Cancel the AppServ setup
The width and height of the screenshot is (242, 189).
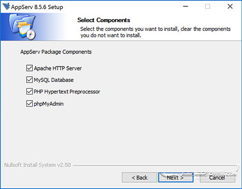(x=217, y=177)
